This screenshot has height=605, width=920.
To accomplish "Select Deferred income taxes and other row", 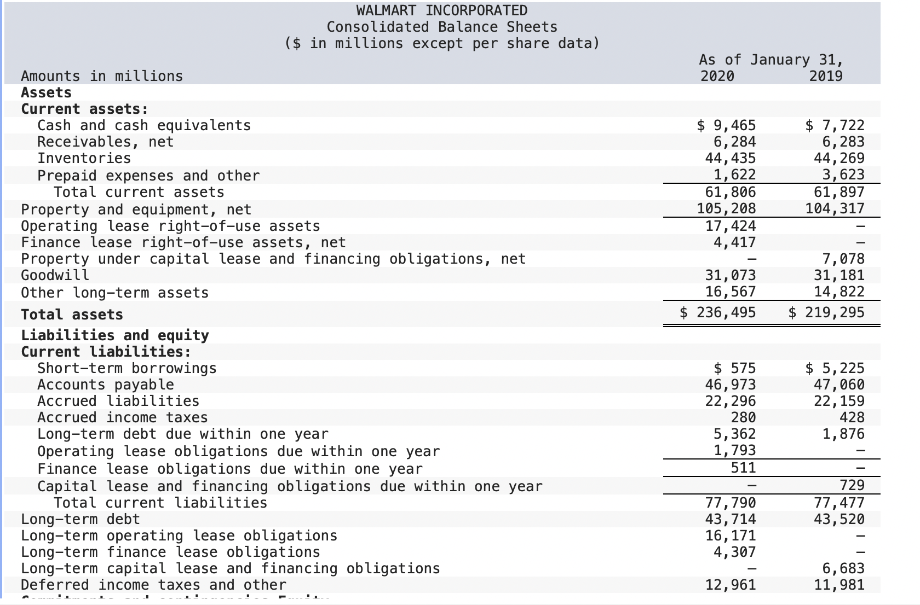I will coord(153,585).
